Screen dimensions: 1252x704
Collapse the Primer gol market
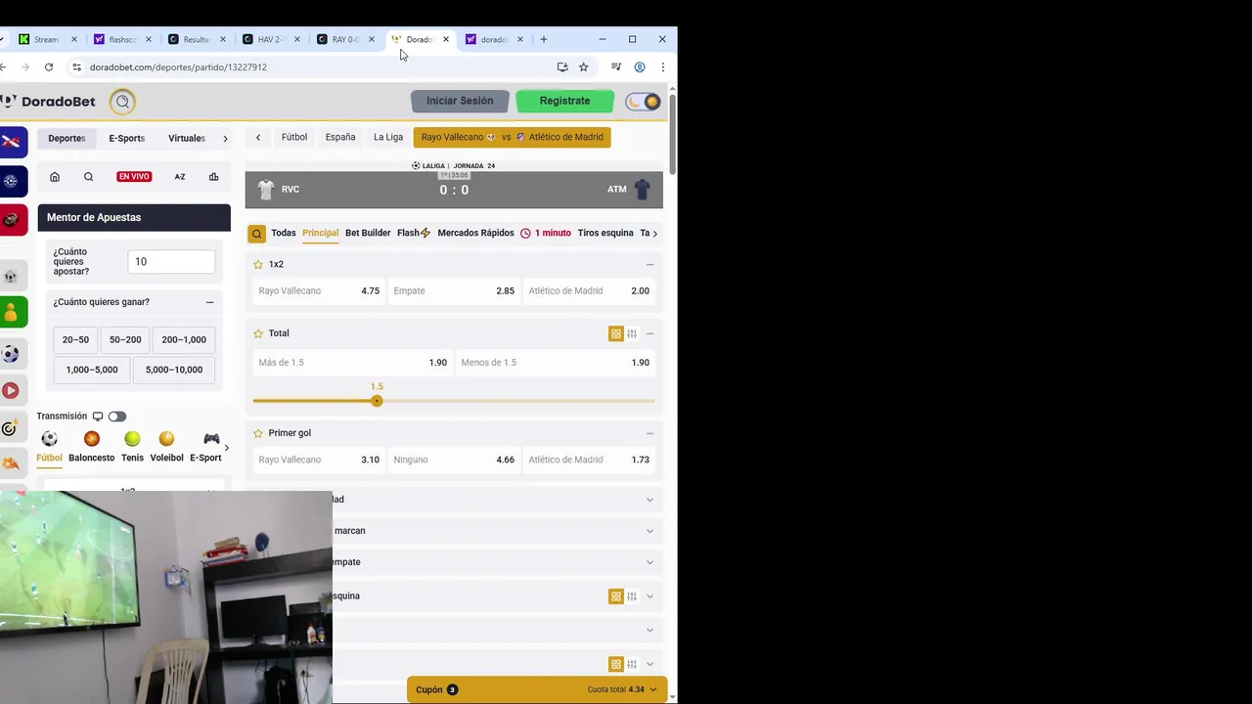[x=649, y=433]
